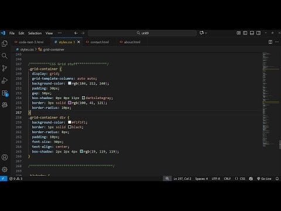Screen dimensions: 281x211
Task: Open the Copilot chat icon in activity bar
Action: click(x=5, y=105)
